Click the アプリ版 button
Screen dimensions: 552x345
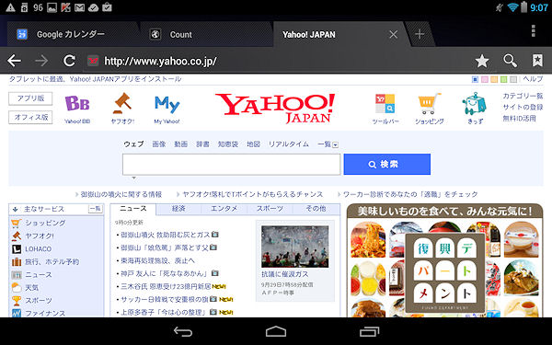click(30, 98)
